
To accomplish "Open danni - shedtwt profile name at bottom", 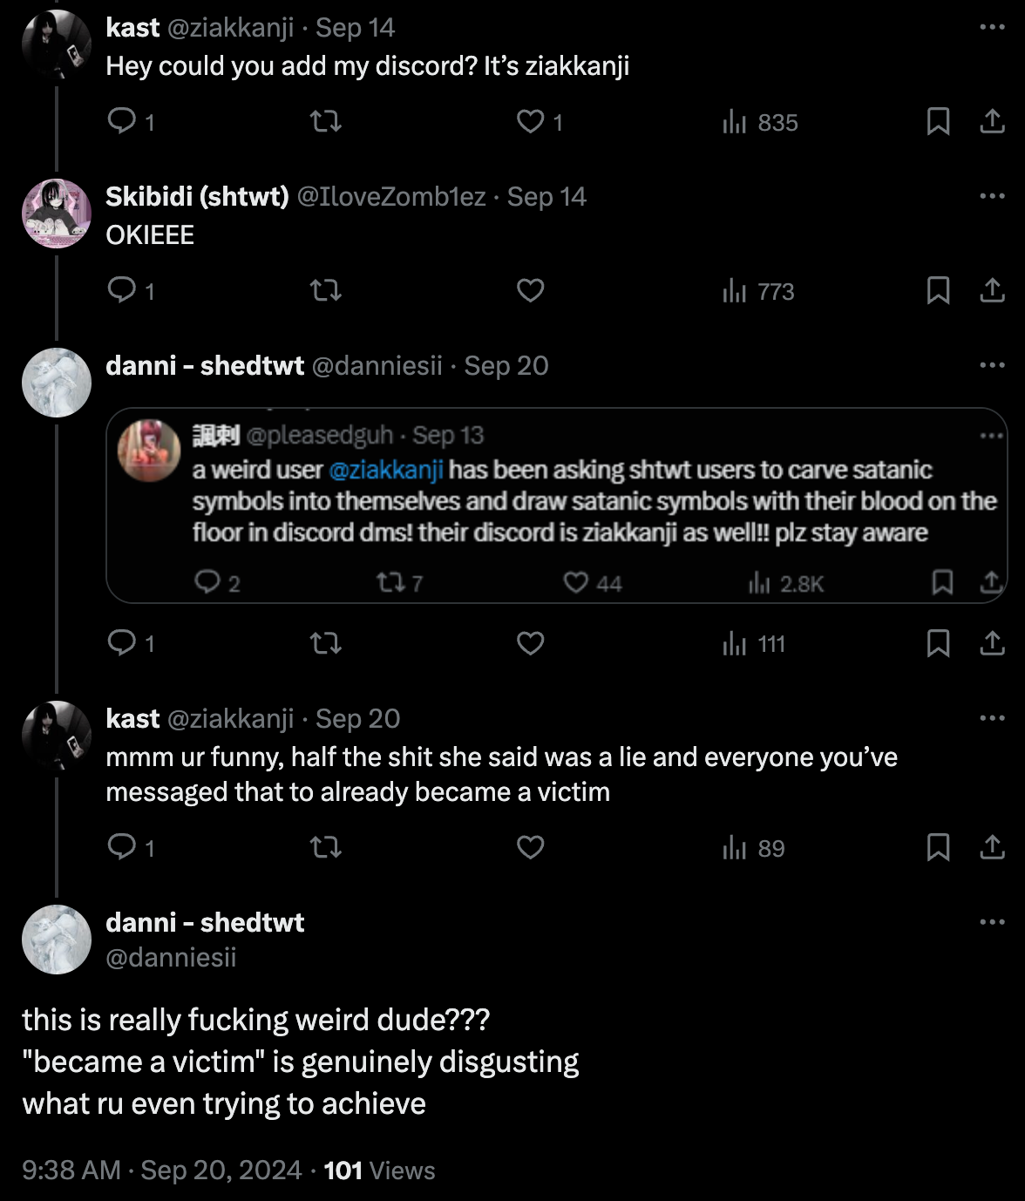I will pyautogui.click(x=205, y=922).
